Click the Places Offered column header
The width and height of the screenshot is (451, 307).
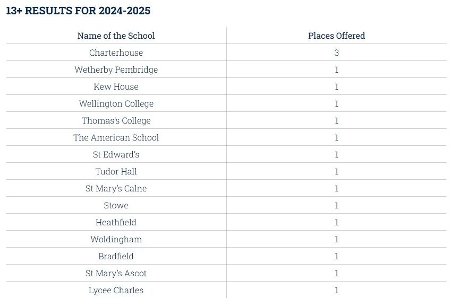(x=336, y=36)
